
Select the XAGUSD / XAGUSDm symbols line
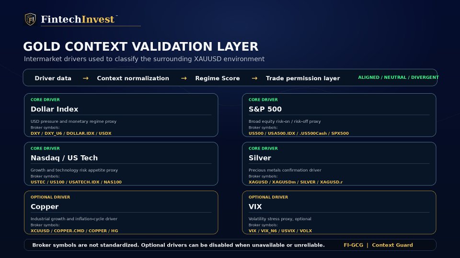click(296, 182)
